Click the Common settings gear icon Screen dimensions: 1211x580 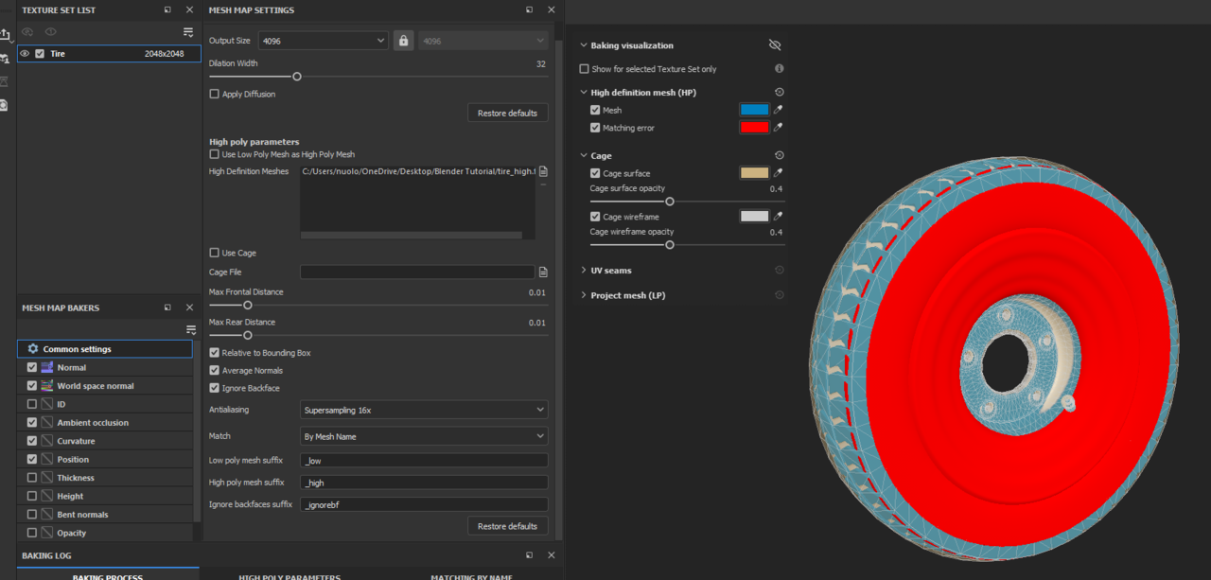pyautogui.click(x=33, y=349)
